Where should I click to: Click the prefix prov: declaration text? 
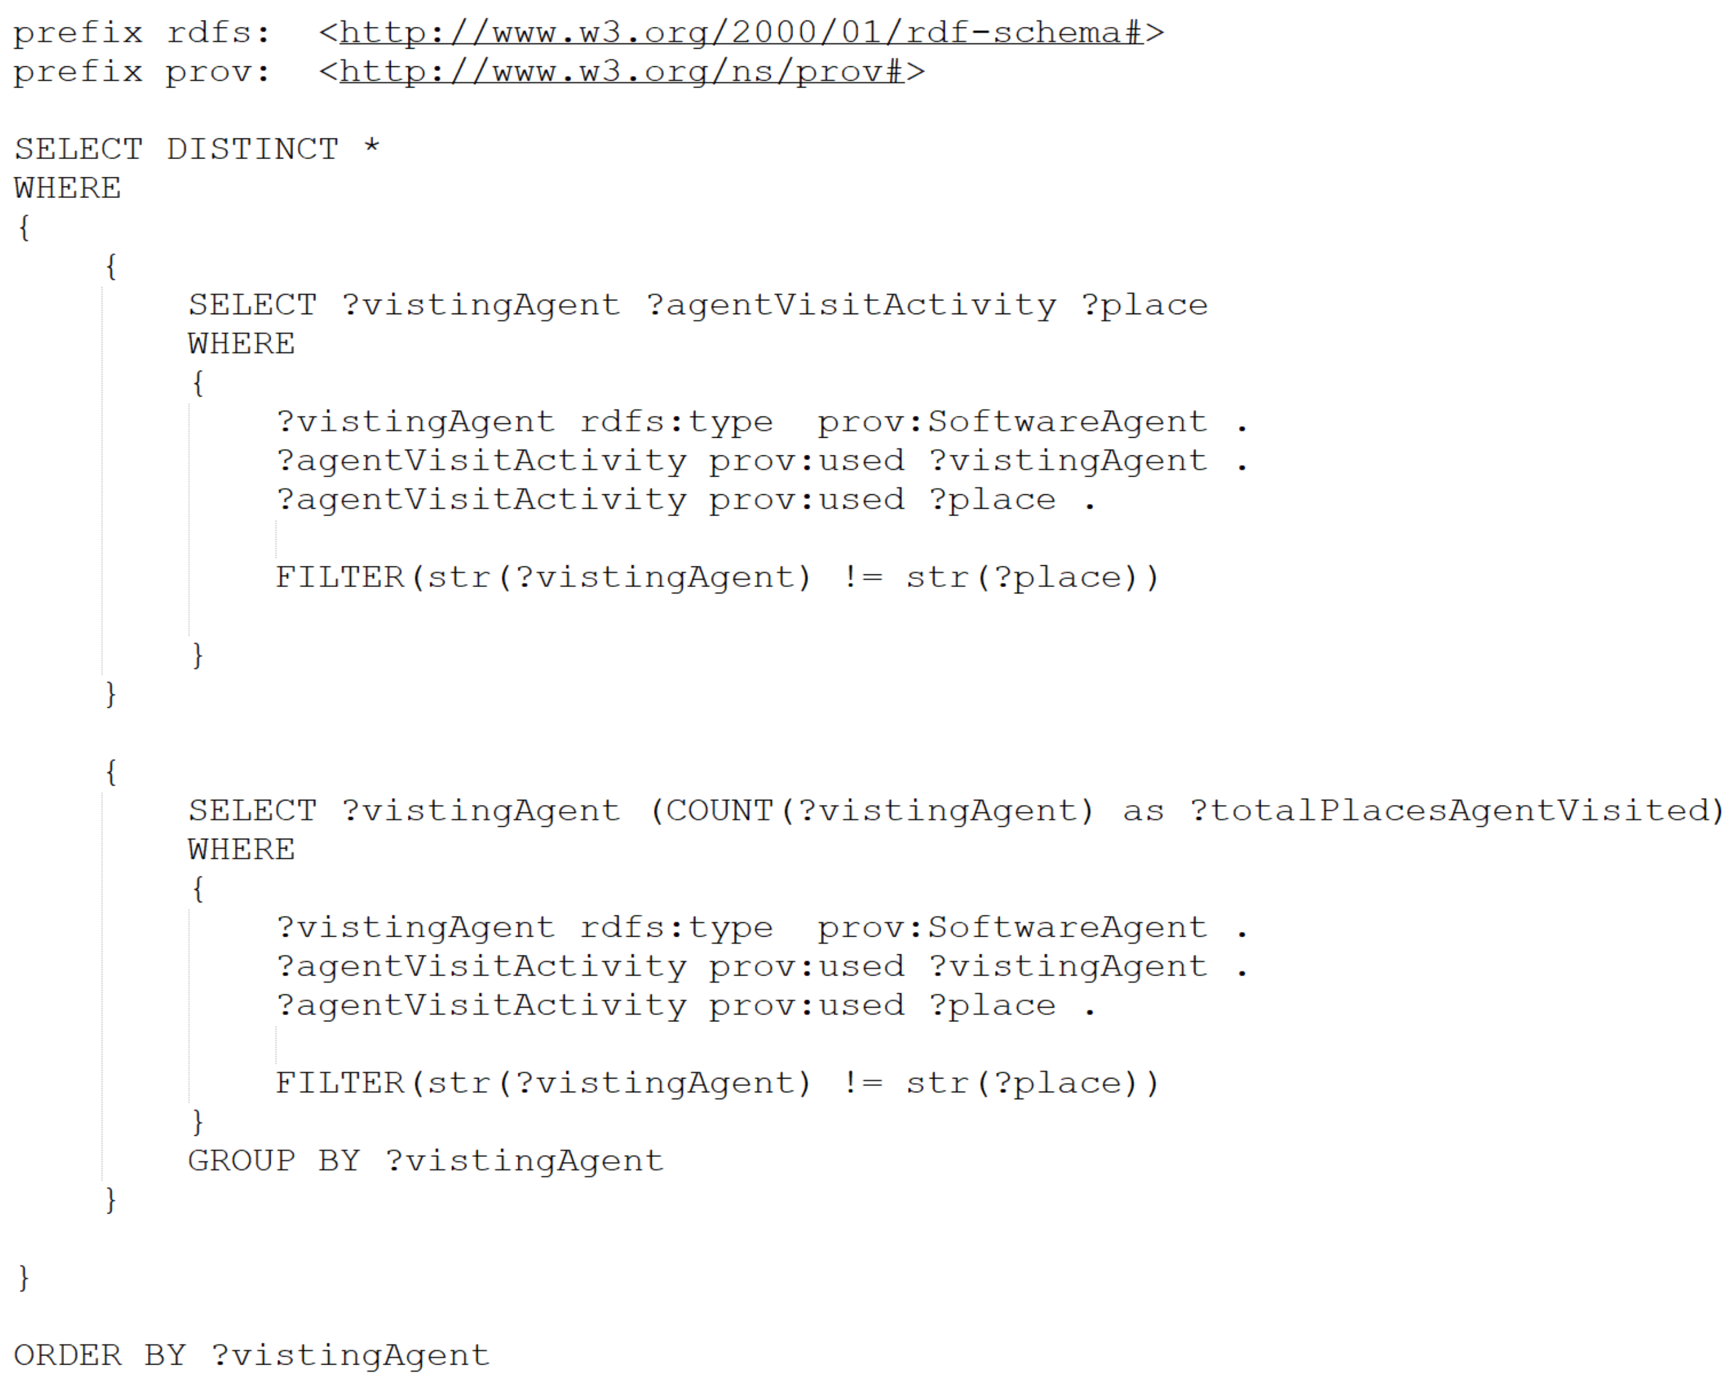141,72
